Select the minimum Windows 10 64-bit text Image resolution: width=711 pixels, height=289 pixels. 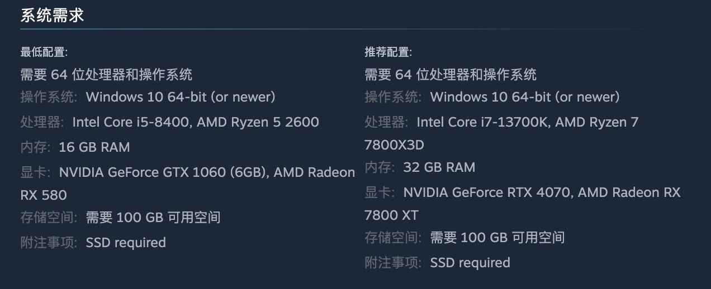click(181, 97)
